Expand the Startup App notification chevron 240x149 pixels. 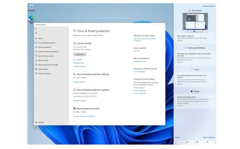coord(213,55)
